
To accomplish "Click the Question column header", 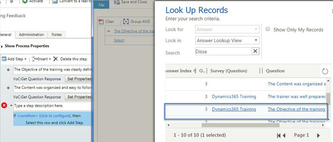I will 275,71.
